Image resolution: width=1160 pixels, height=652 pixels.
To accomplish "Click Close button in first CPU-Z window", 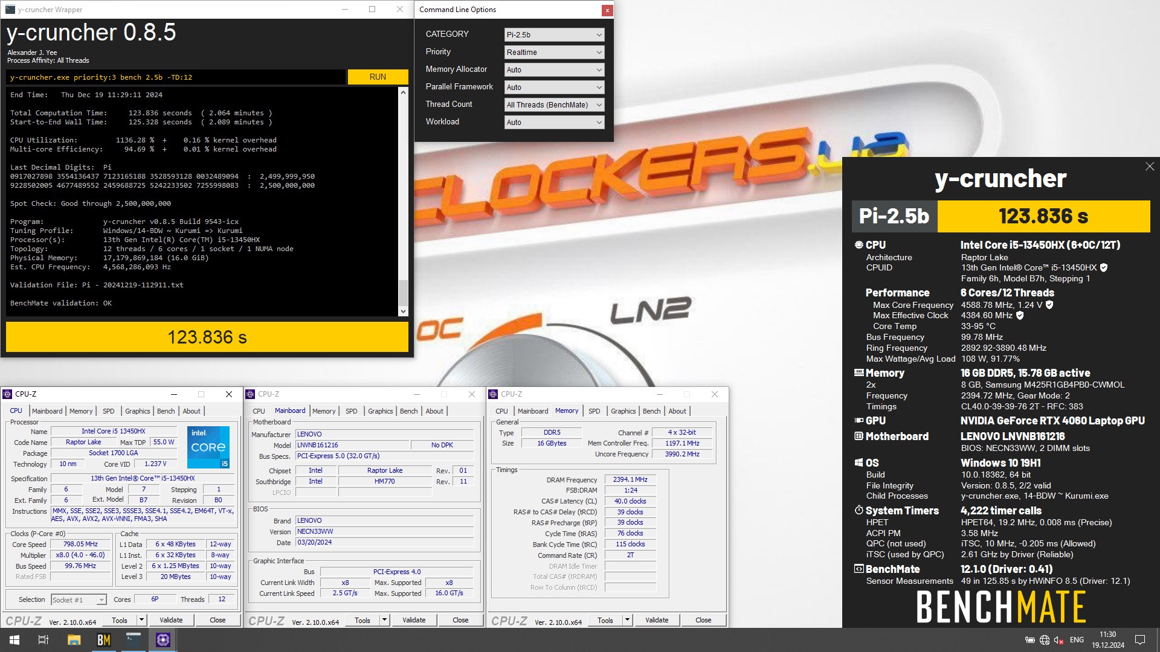I will point(217,620).
